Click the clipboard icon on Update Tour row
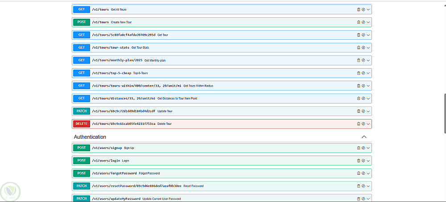The image size is (446, 202). (359, 111)
